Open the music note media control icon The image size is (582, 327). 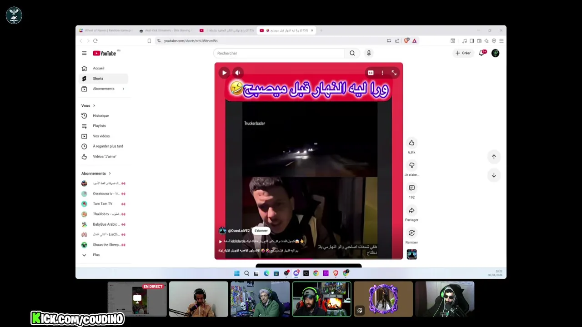coord(464,41)
